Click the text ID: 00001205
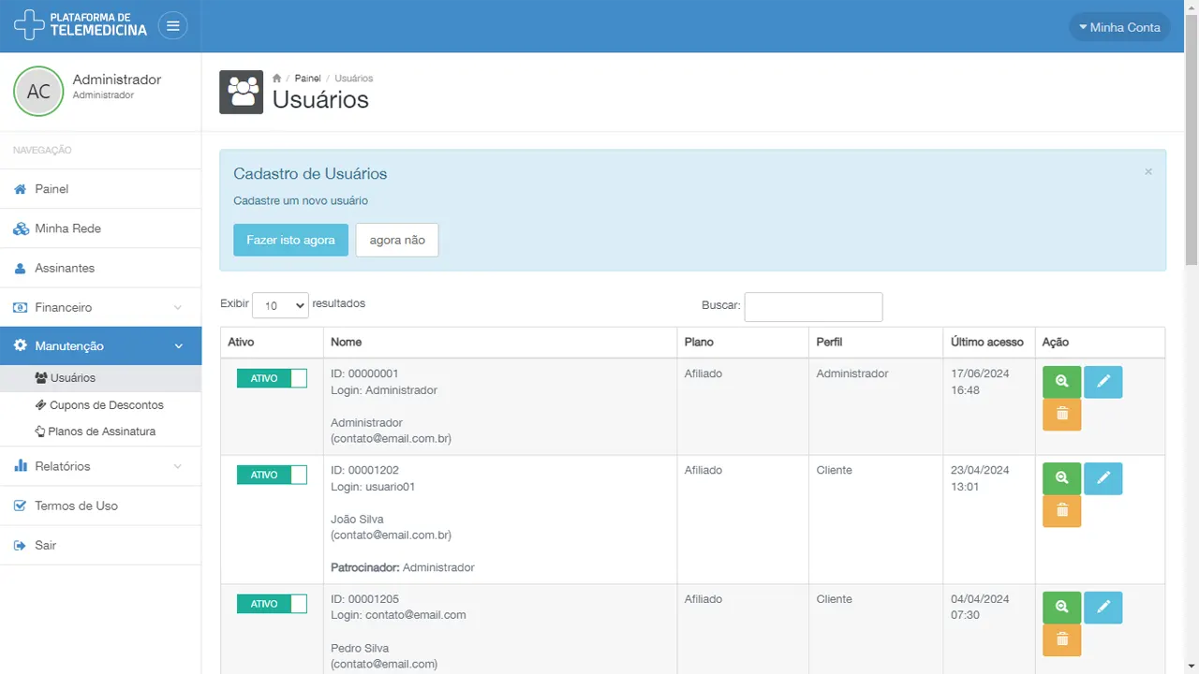The width and height of the screenshot is (1199, 674). [x=364, y=599]
